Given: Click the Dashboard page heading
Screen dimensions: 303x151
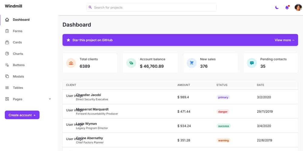Looking at the screenshot, I should tap(77, 25).
